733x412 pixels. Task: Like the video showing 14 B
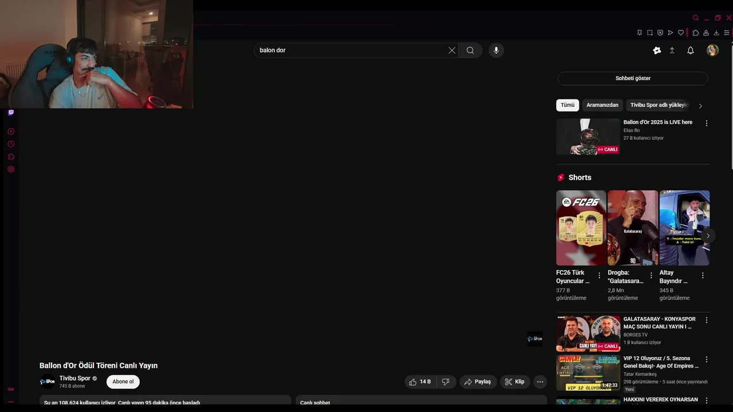420,382
